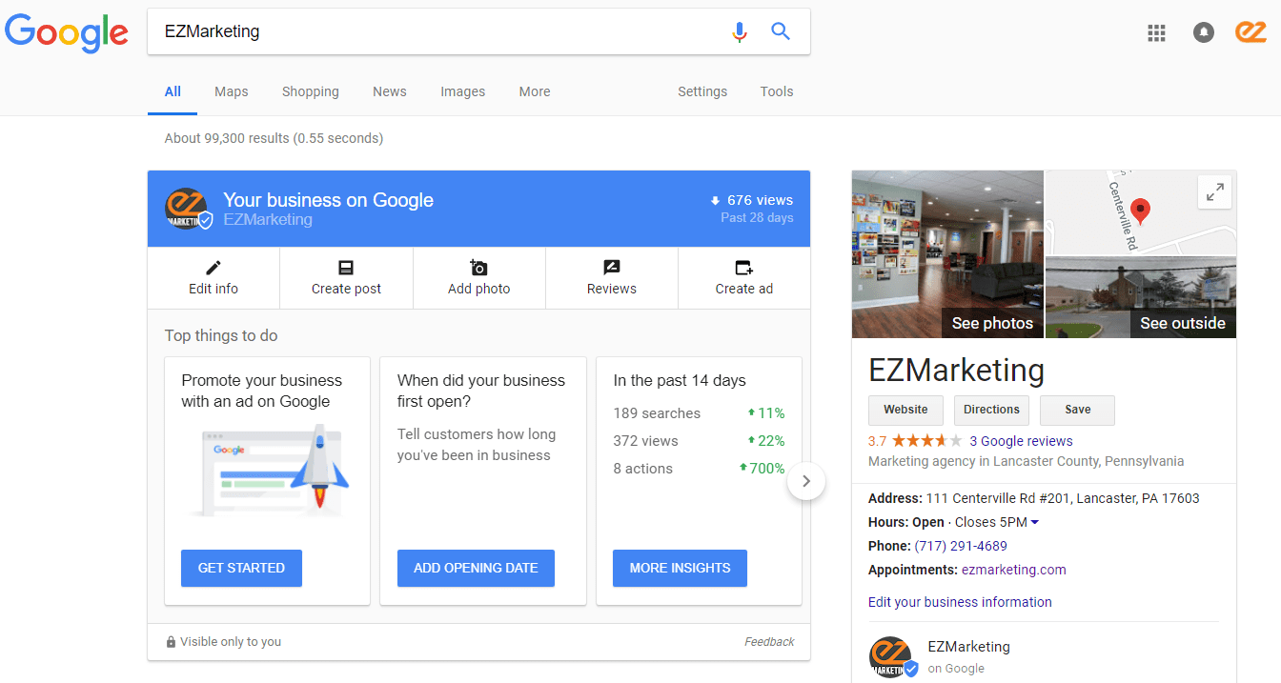Open the 3 Google reviews link

coord(1021,441)
